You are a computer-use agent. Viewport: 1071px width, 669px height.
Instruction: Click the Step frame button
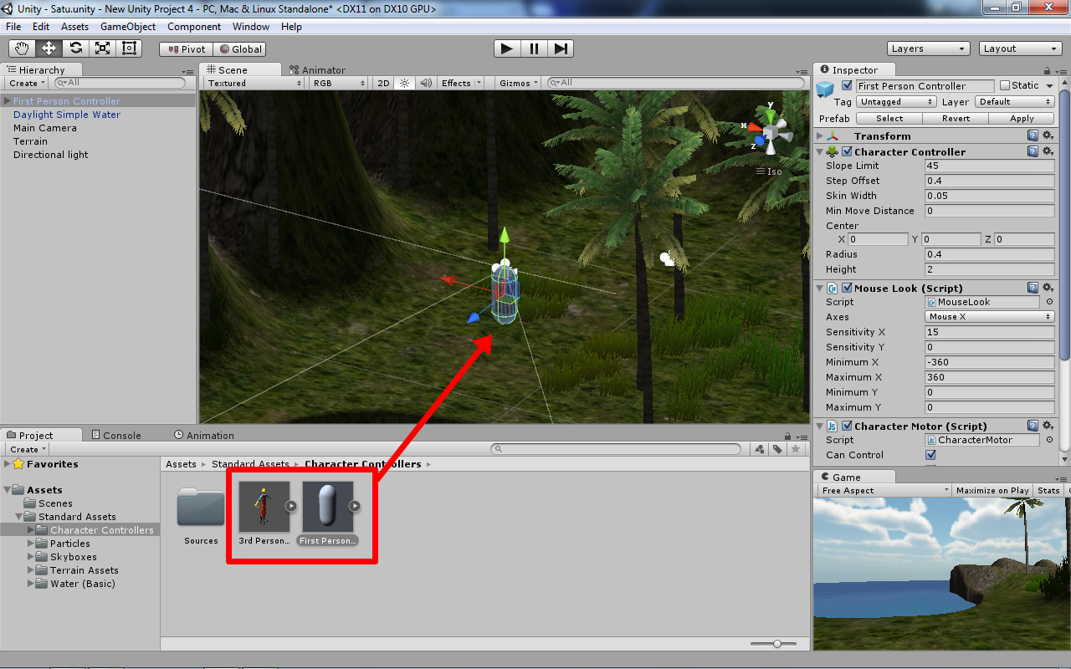(561, 49)
